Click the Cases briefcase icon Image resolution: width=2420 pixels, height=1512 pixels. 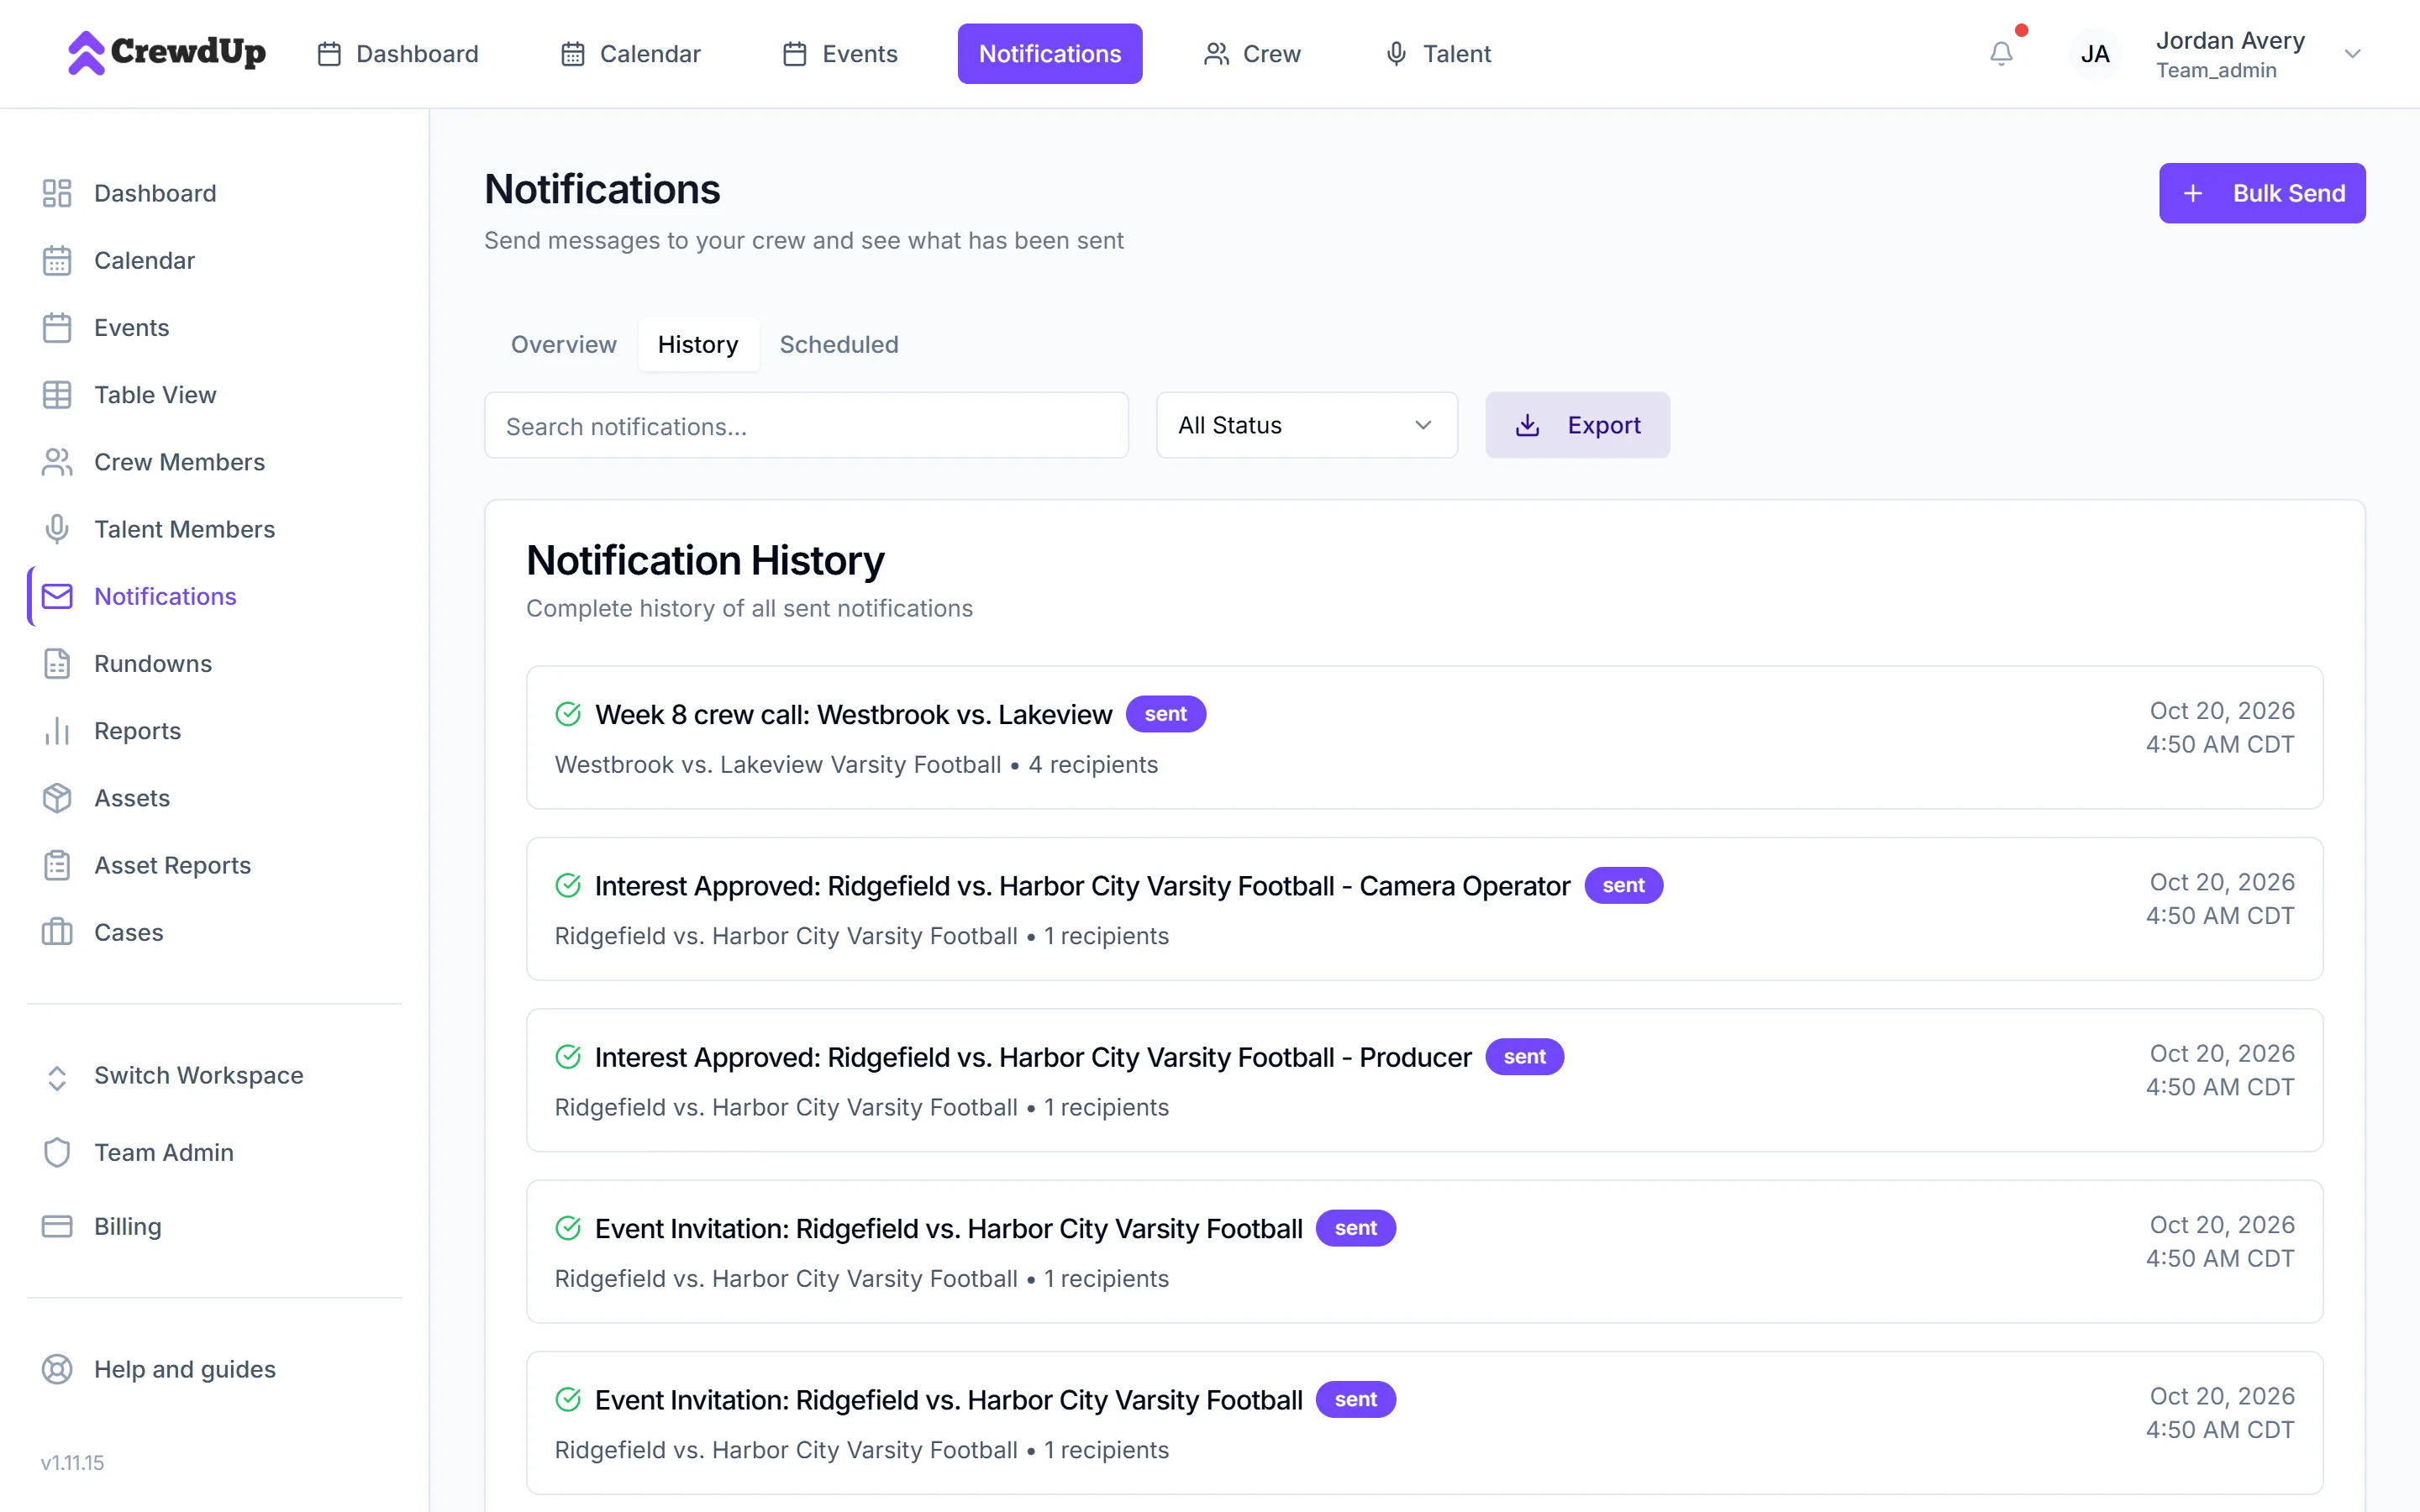57,932
